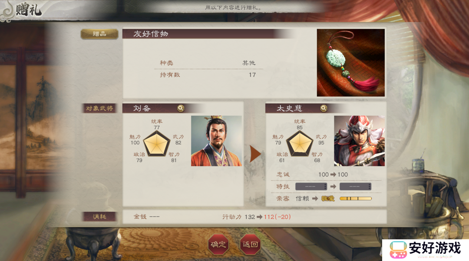The width and height of the screenshot is (469, 261).
Task: Click the 亲密 intimacy progress bar
Action: tap(356, 198)
